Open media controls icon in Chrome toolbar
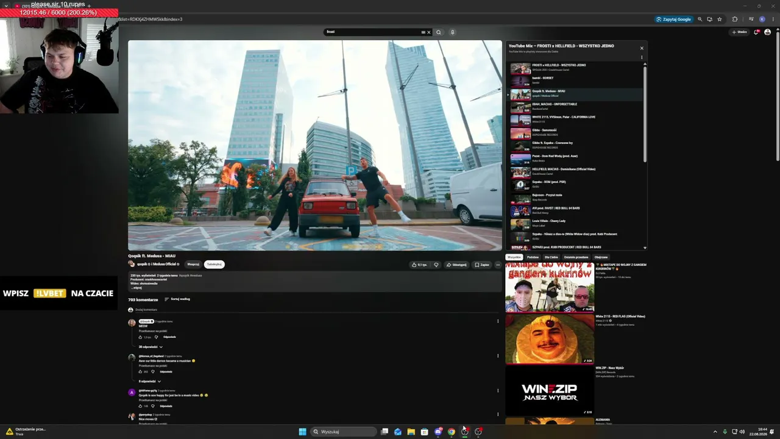The image size is (780, 439). pyautogui.click(x=750, y=19)
